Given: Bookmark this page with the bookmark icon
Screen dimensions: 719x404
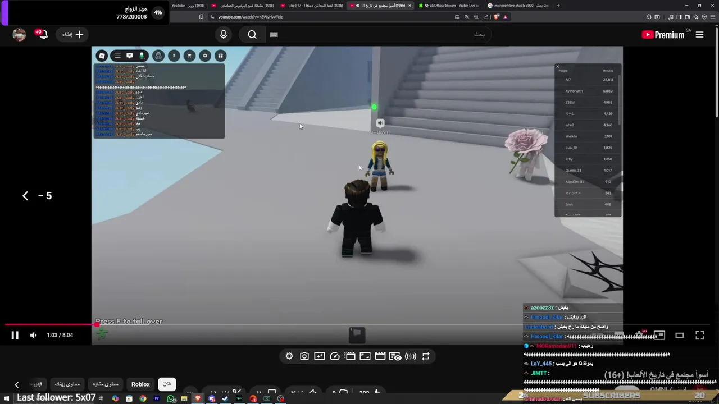Looking at the screenshot, I should pyautogui.click(x=201, y=17).
